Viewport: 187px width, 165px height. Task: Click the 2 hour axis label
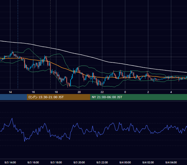(148, 92)
